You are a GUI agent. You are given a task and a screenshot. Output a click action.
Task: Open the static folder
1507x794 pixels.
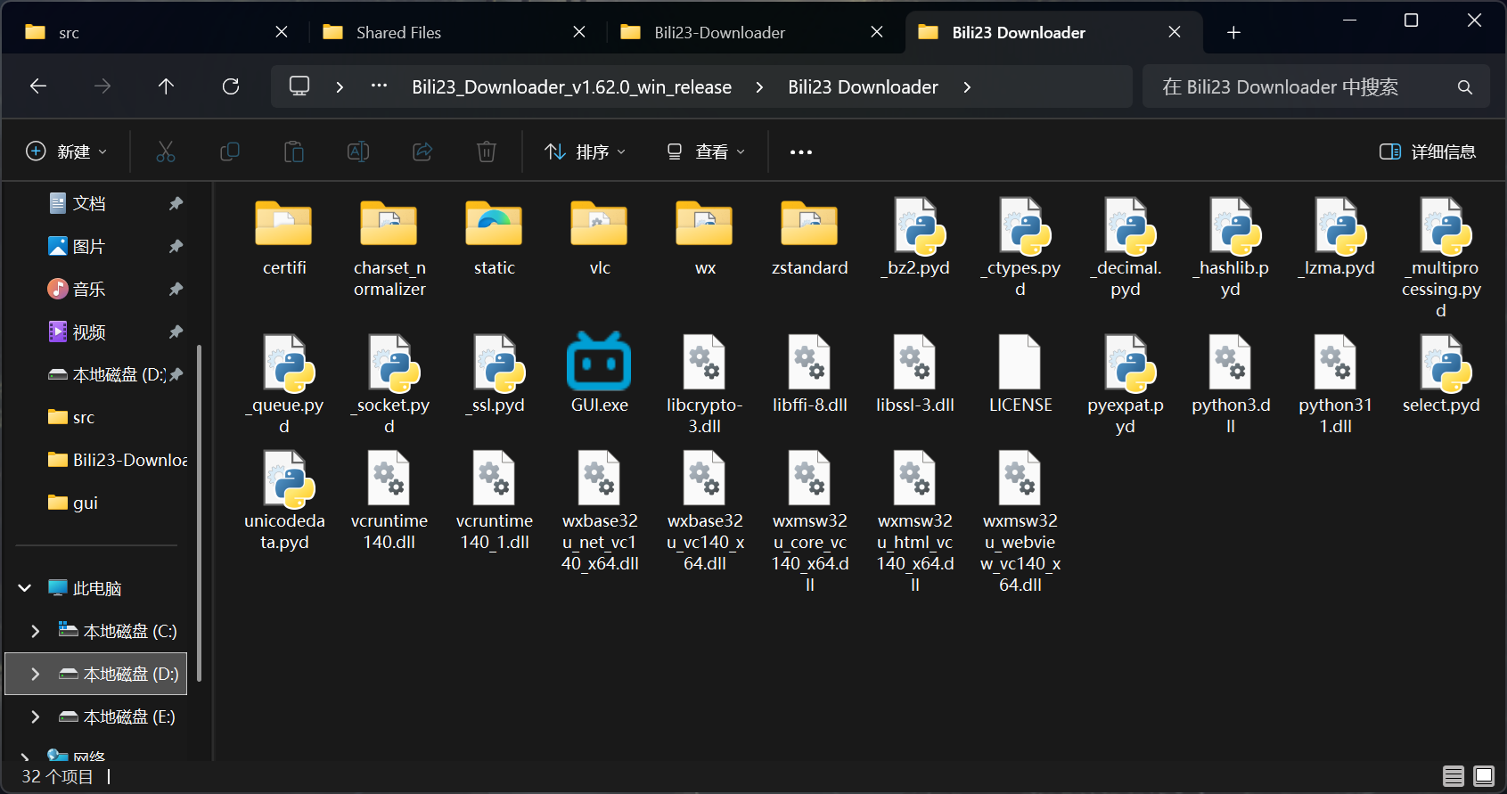coord(494,225)
